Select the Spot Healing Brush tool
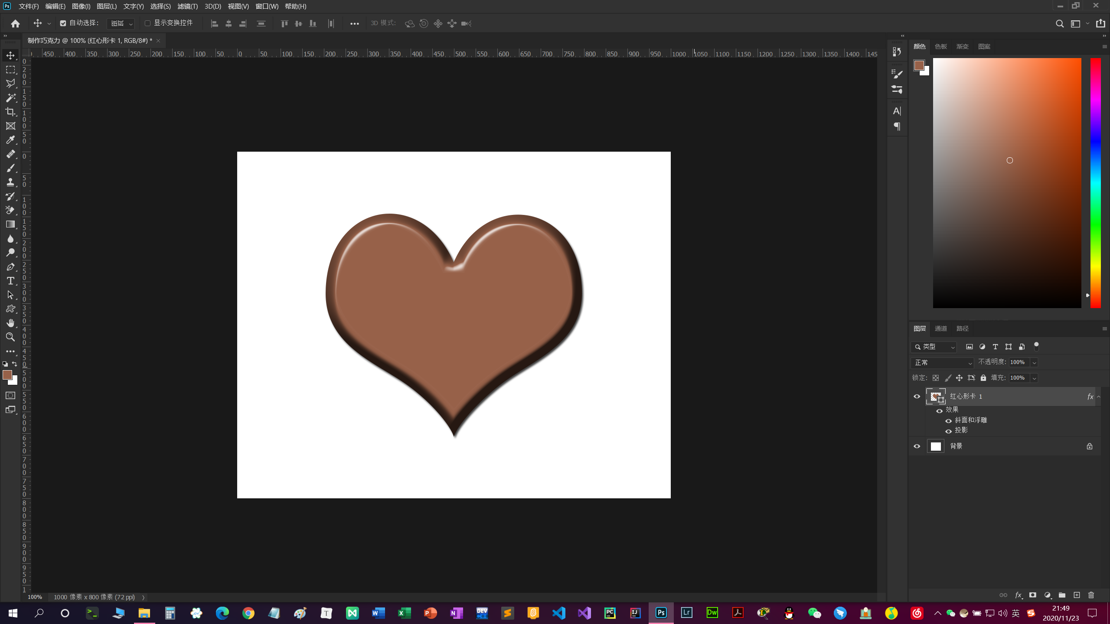Screen dimensions: 1110x624 (x=10, y=154)
